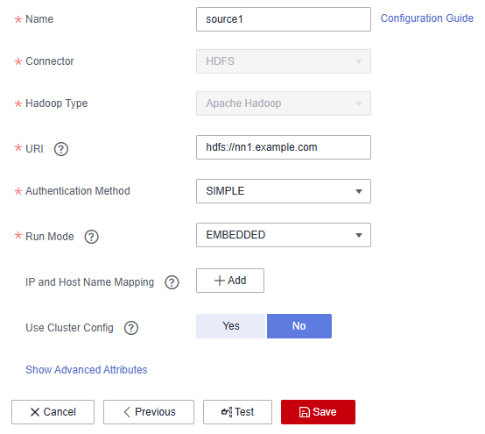Click the floppy disk icon on Save
This screenshot has width=485, height=434.
point(305,412)
